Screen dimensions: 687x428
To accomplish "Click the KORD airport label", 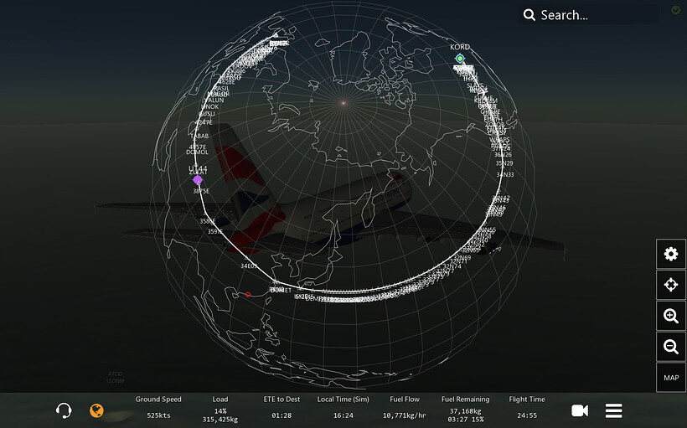I will click(460, 47).
